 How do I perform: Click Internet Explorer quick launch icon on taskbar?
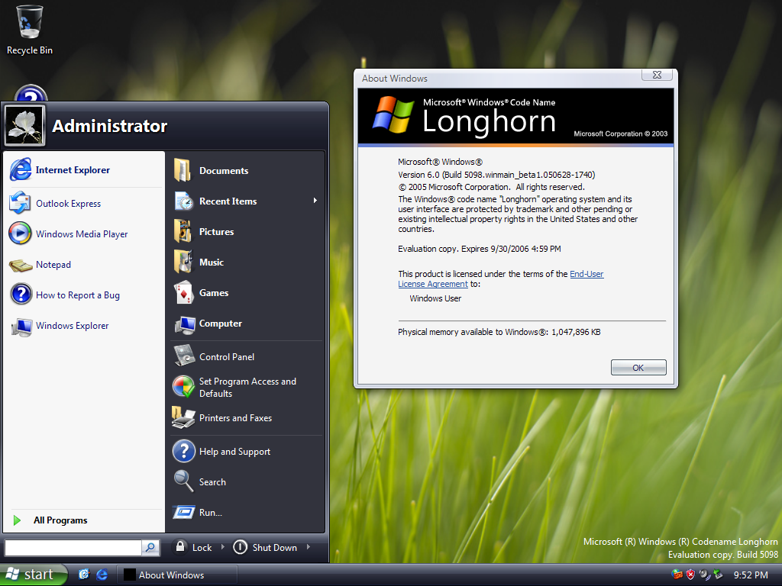coord(102,575)
